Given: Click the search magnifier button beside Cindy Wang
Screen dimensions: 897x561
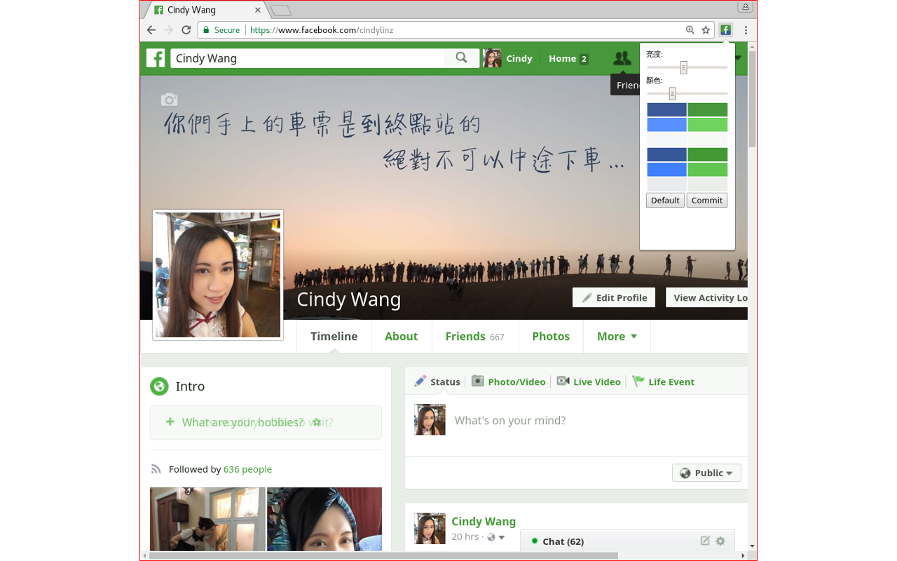Looking at the screenshot, I should coord(461,58).
